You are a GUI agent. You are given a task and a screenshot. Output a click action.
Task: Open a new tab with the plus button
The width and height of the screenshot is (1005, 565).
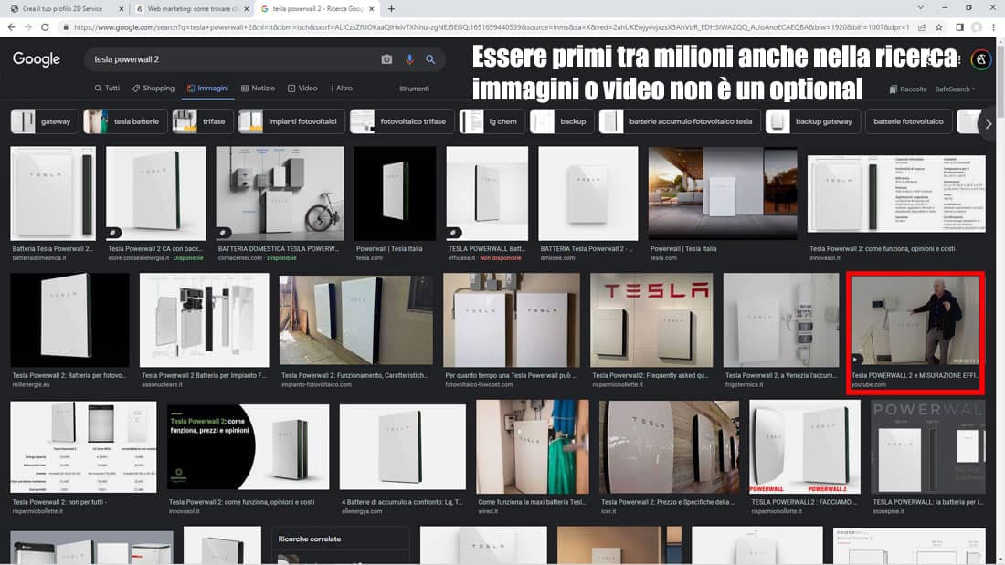coord(391,9)
